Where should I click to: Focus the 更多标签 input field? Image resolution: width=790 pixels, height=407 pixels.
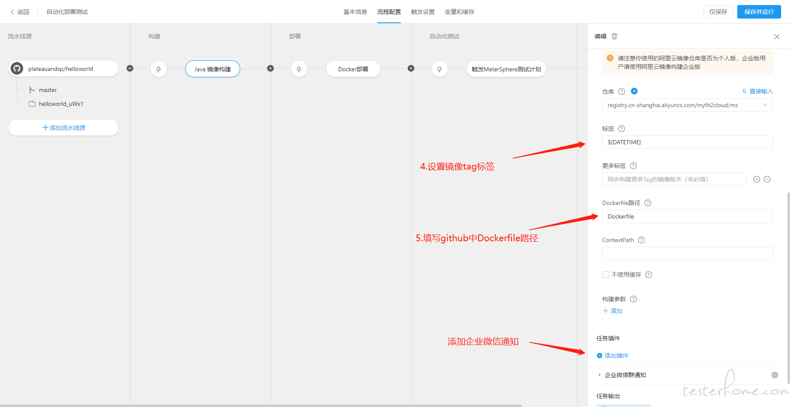674,179
